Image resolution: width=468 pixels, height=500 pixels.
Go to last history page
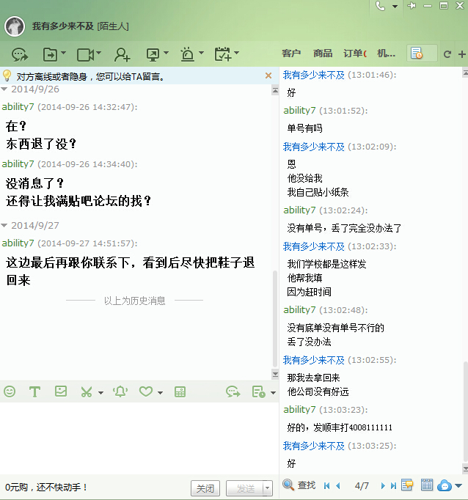tap(394, 486)
